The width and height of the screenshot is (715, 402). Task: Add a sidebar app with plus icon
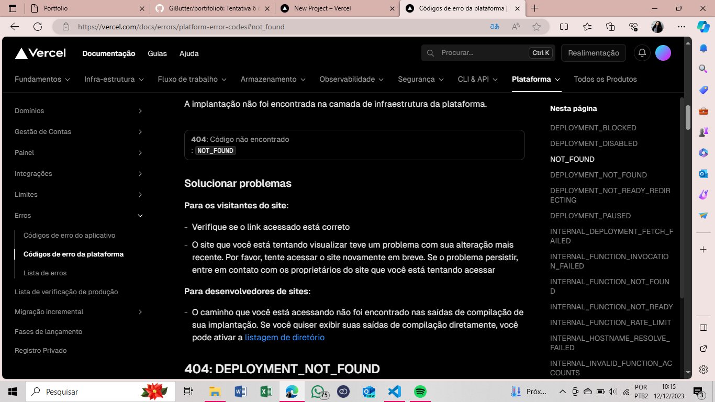click(x=703, y=249)
